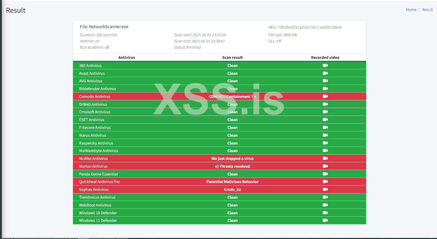Click the 'File size: 3690 KB' text
The height and width of the screenshot is (239, 437).
click(283, 35)
